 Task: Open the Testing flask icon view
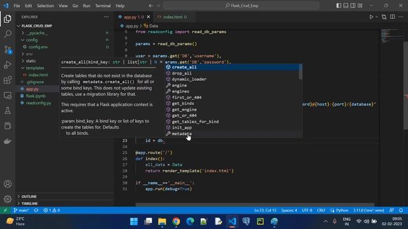[8, 111]
